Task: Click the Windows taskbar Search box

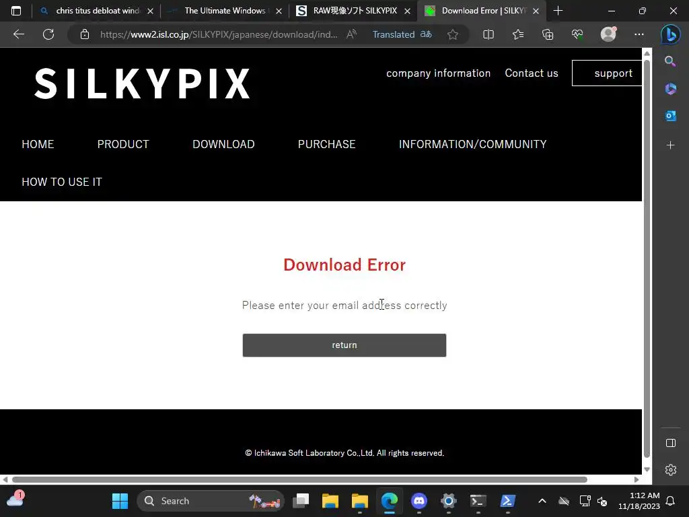Action: [x=211, y=501]
